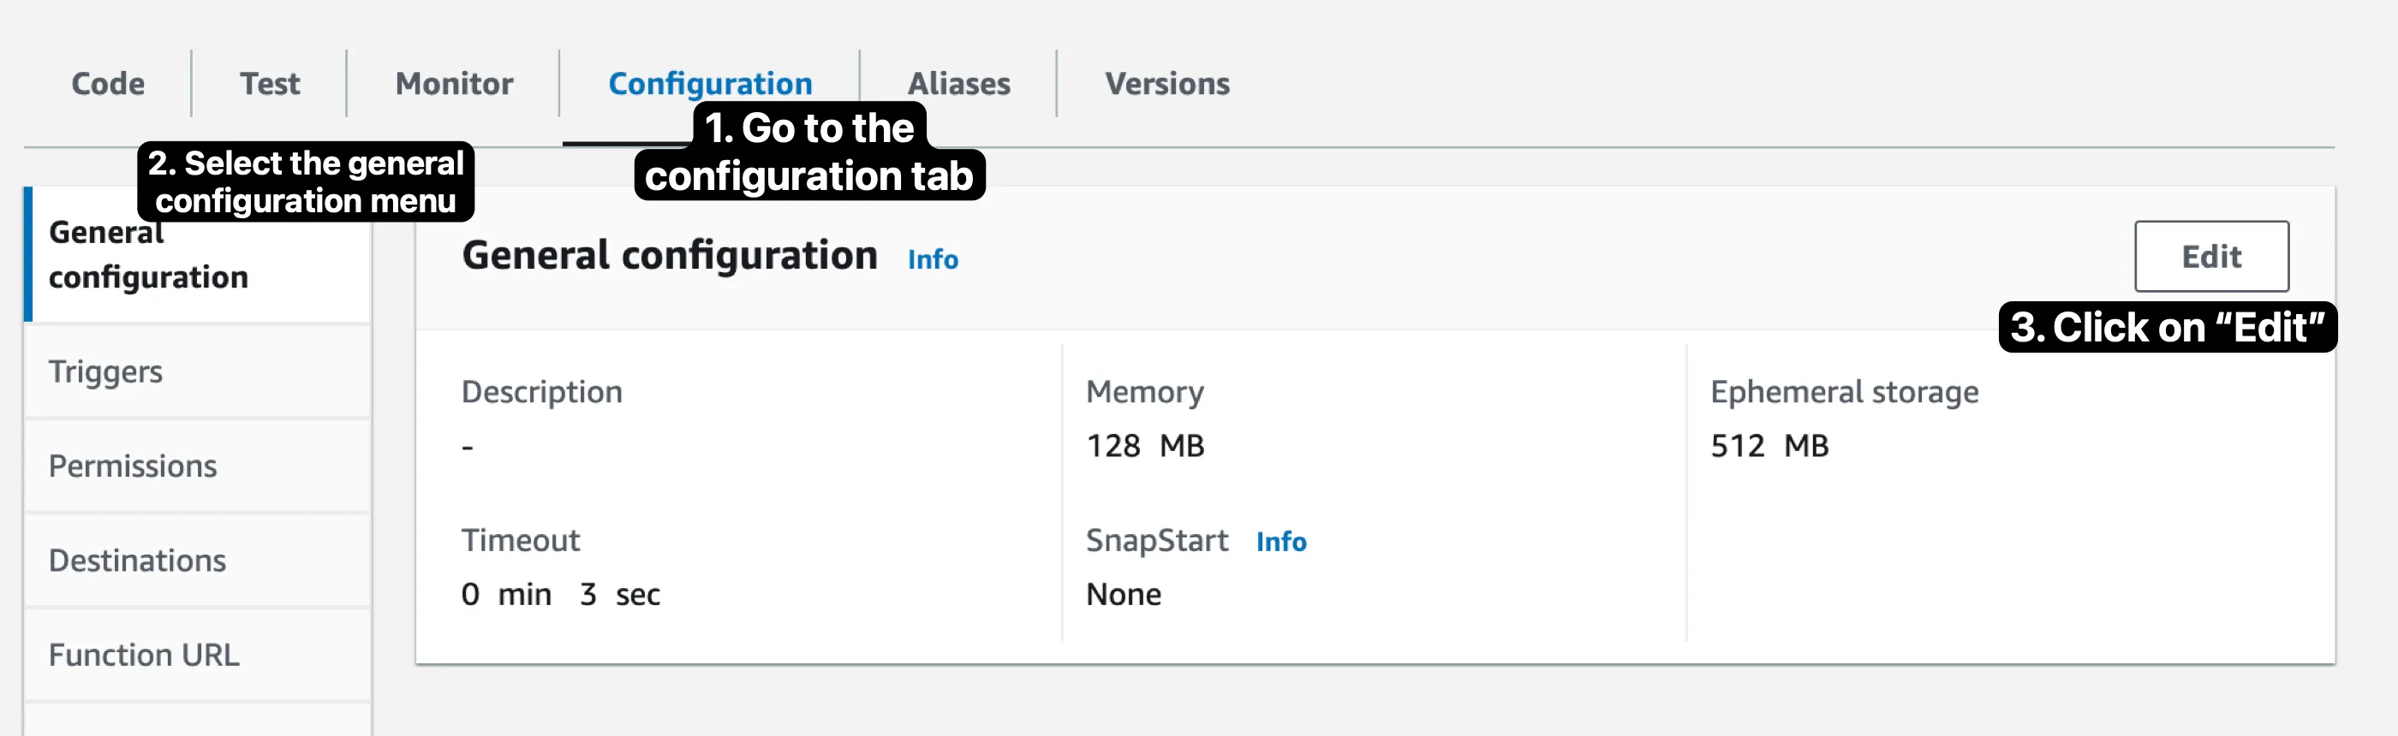Open Info link beside General configuration heading
This screenshot has height=736, width=2398.
click(932, 258)
